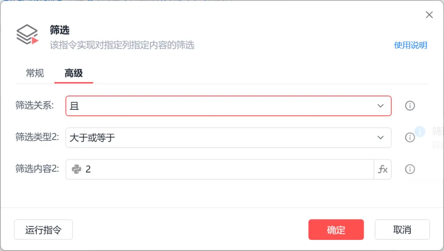Open the fx expression editor button
Screen dimensions: 444x251
click(383, 169)
